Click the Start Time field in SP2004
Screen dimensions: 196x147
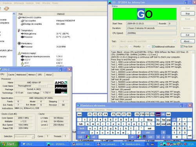point(142,24)
